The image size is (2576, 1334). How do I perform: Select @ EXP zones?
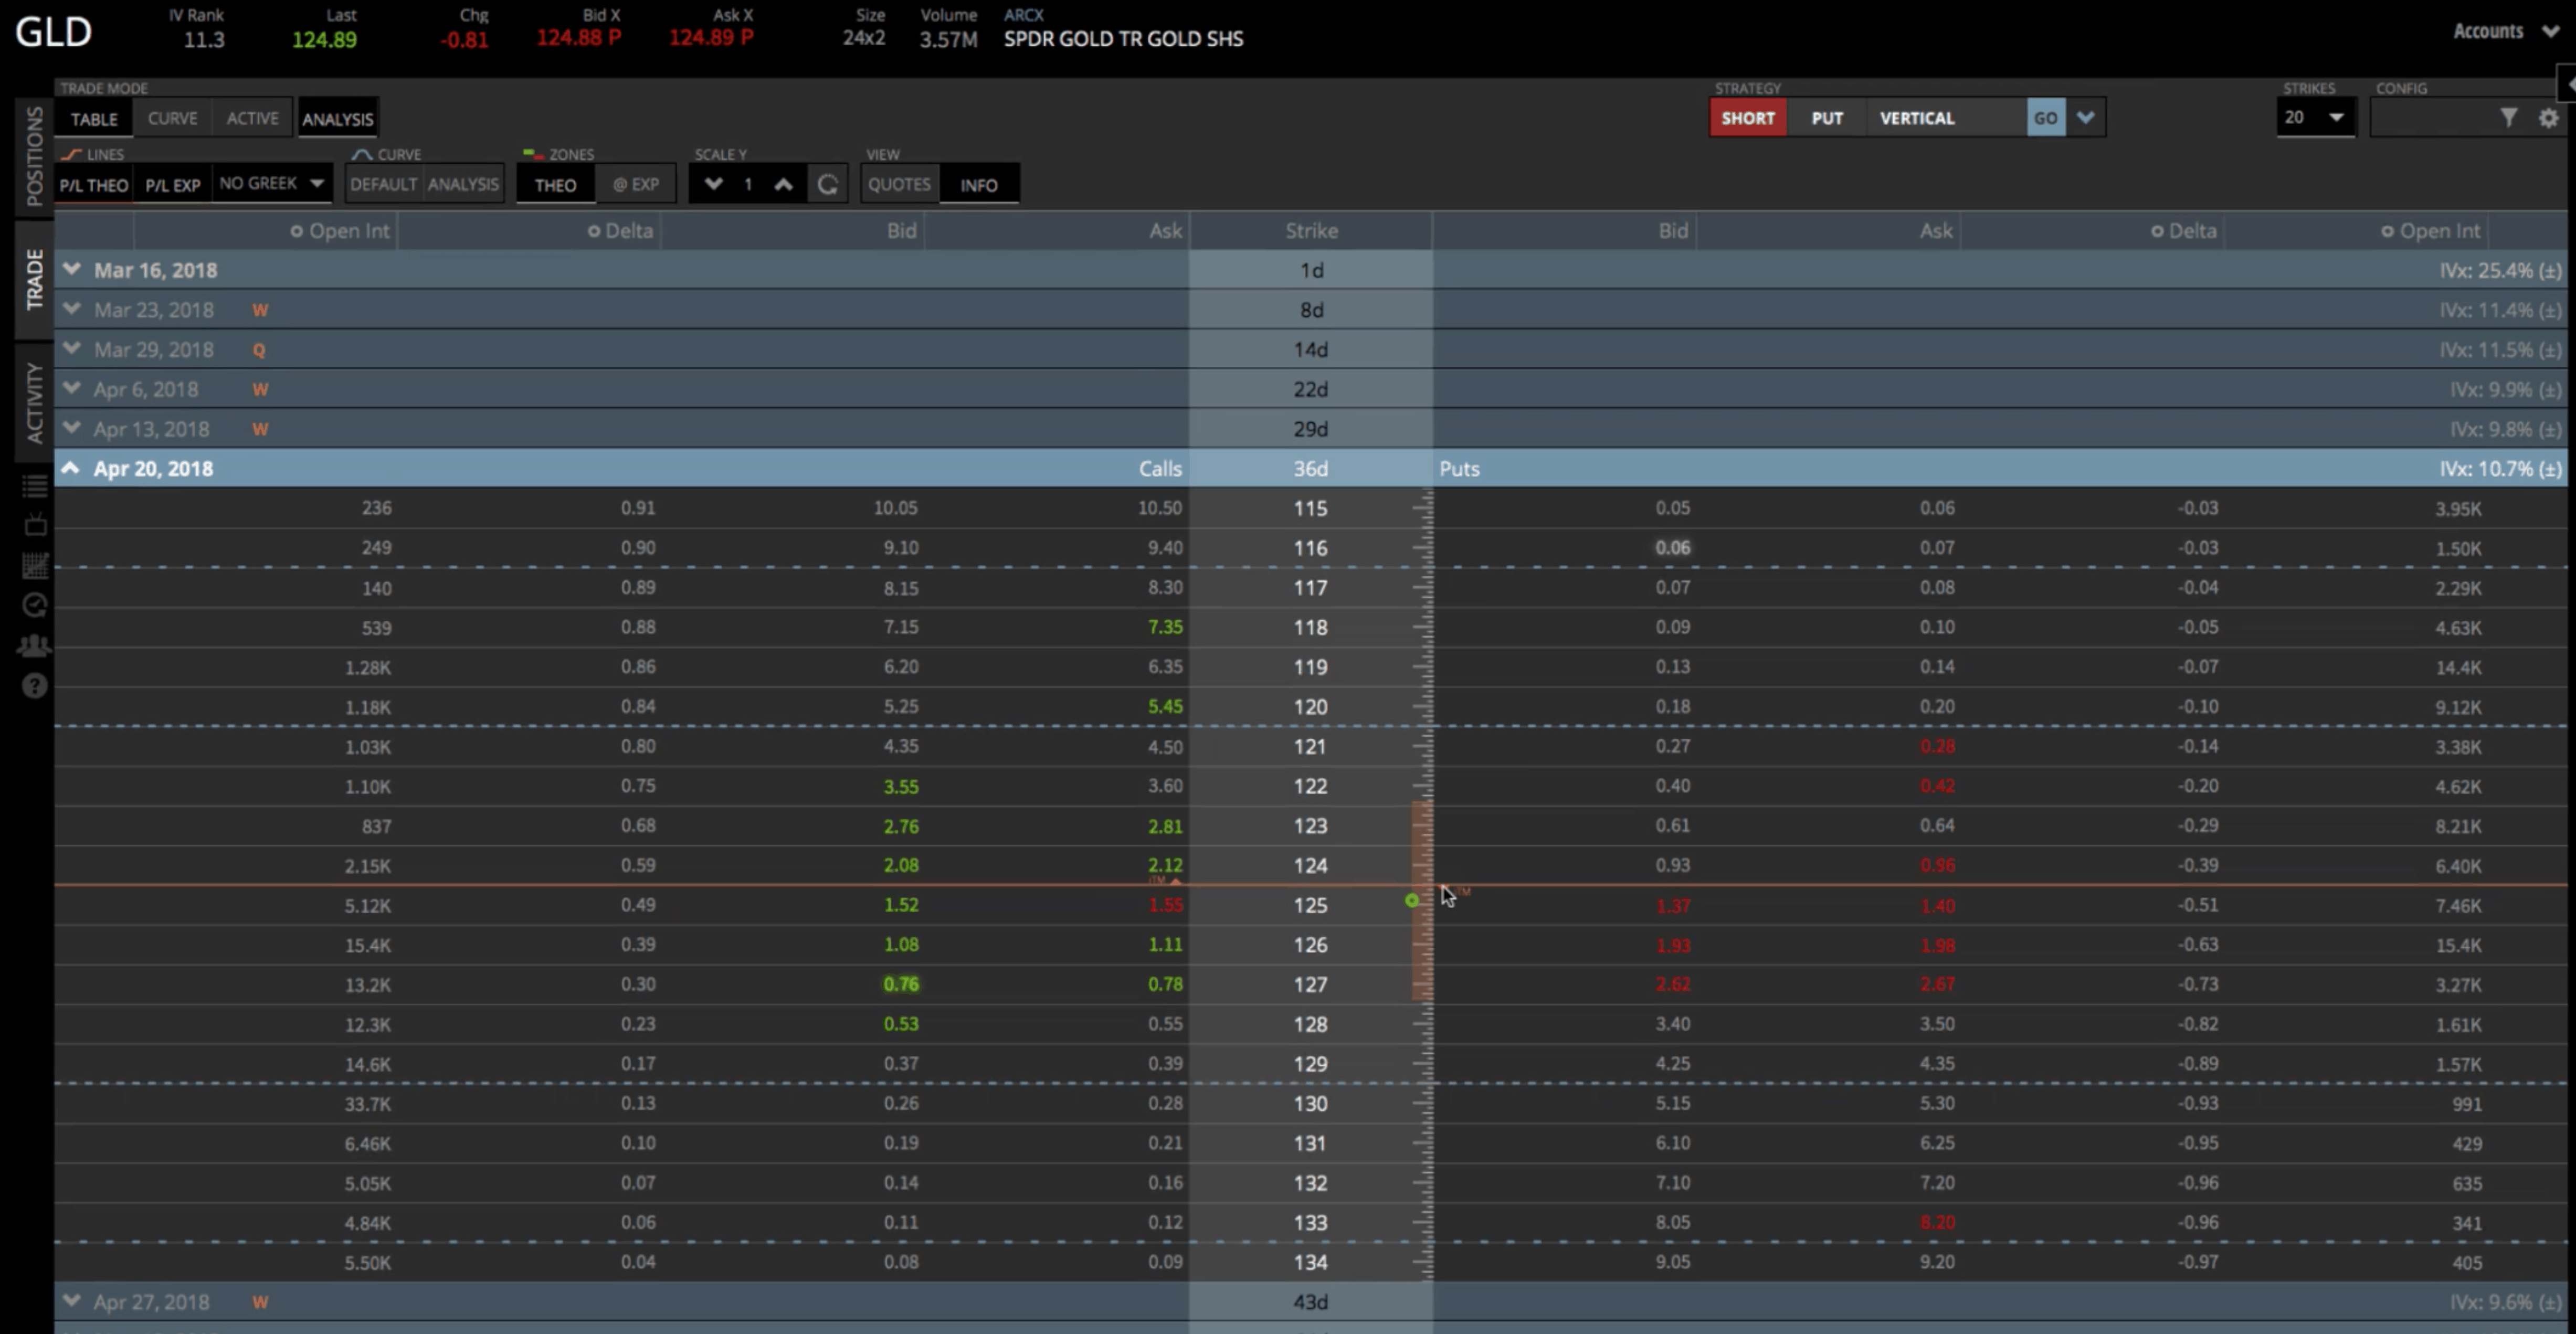636,185
